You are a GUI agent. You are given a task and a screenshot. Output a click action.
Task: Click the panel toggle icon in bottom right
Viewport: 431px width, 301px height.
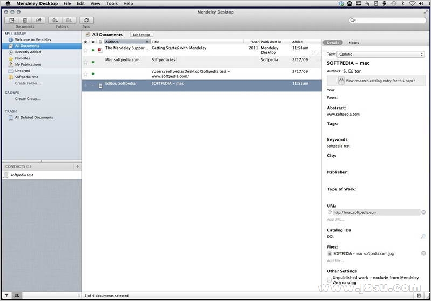419,296
